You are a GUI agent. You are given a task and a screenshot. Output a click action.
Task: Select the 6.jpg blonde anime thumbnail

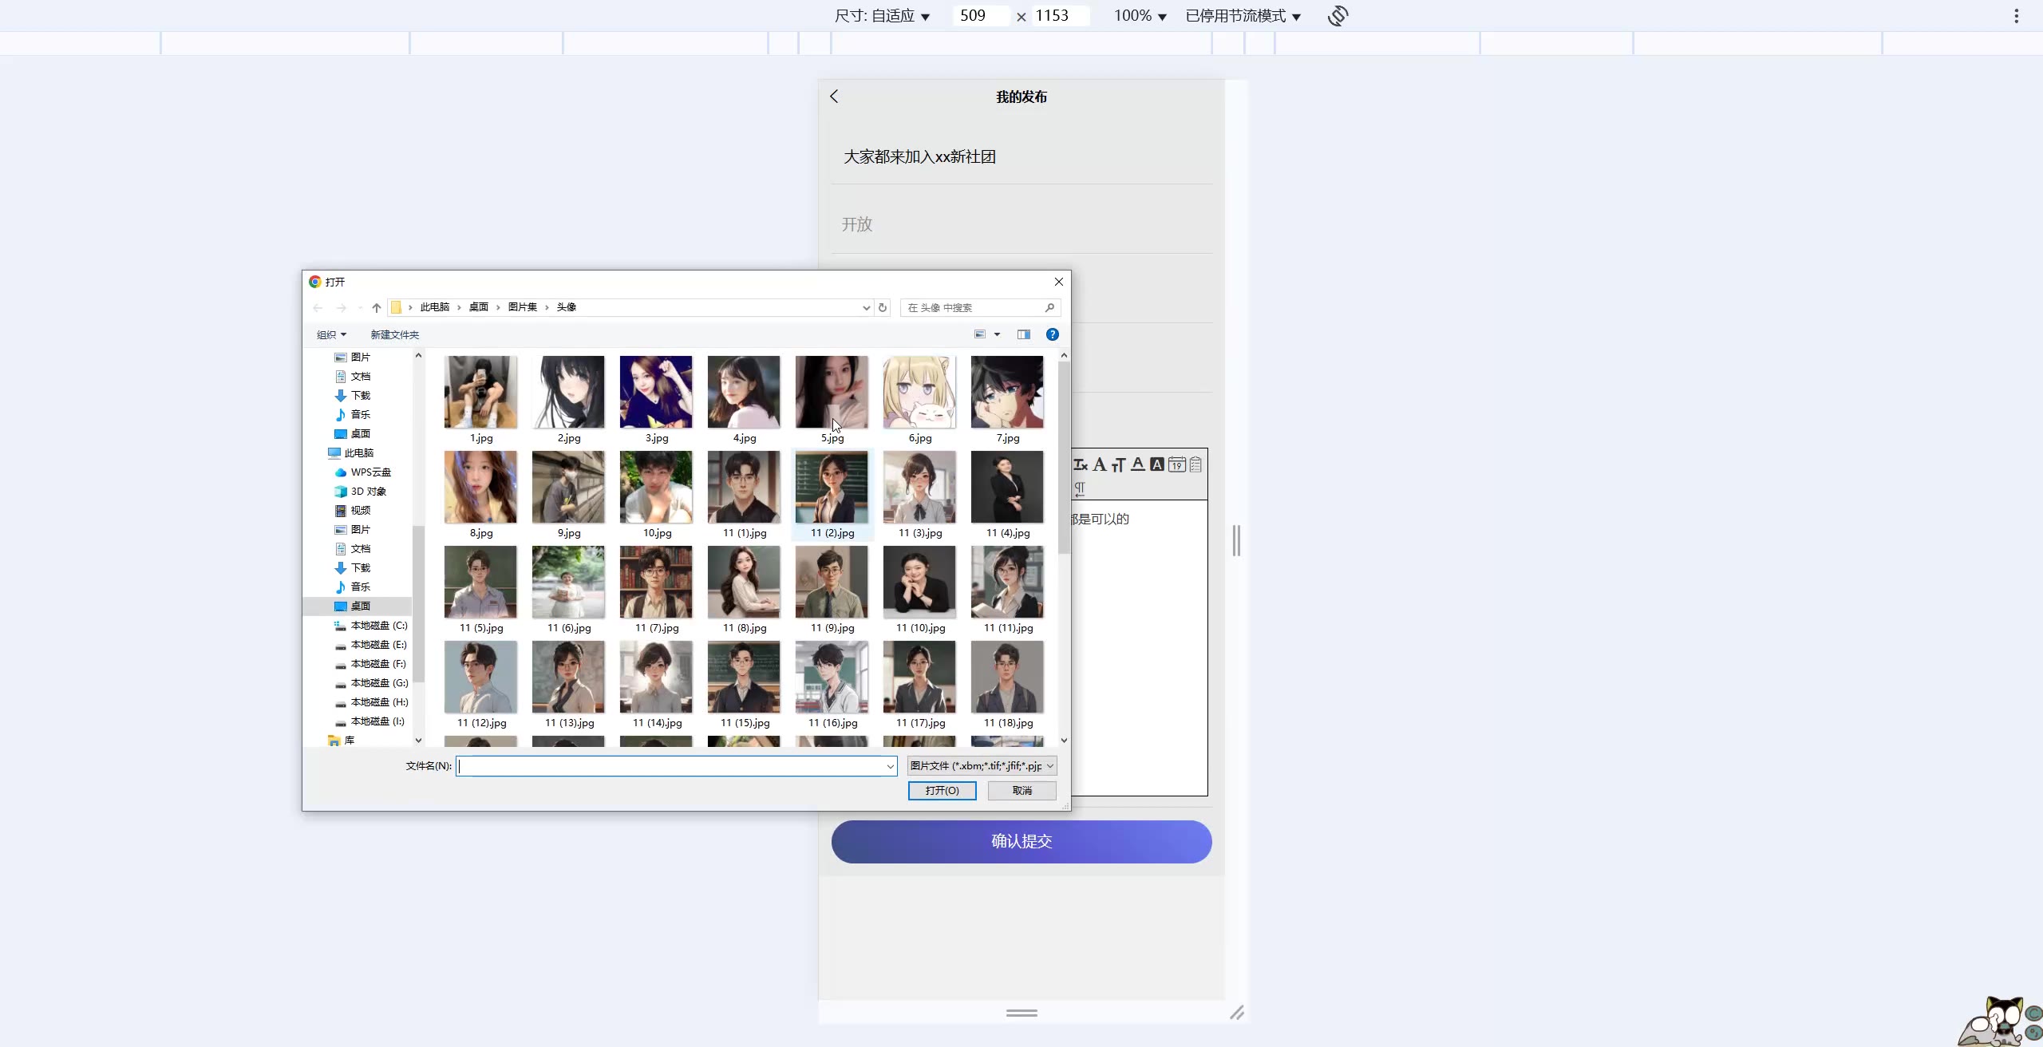pos(919,393)
